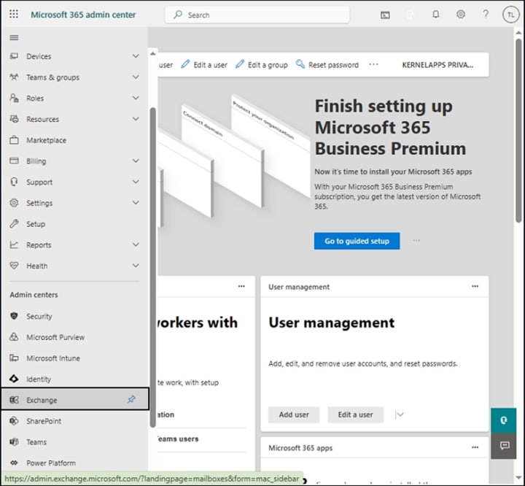Expand the Support chevron
Image resolution: width=525 pixels, height=486 pixels.
pyautogui.click(x=136, y=182)
